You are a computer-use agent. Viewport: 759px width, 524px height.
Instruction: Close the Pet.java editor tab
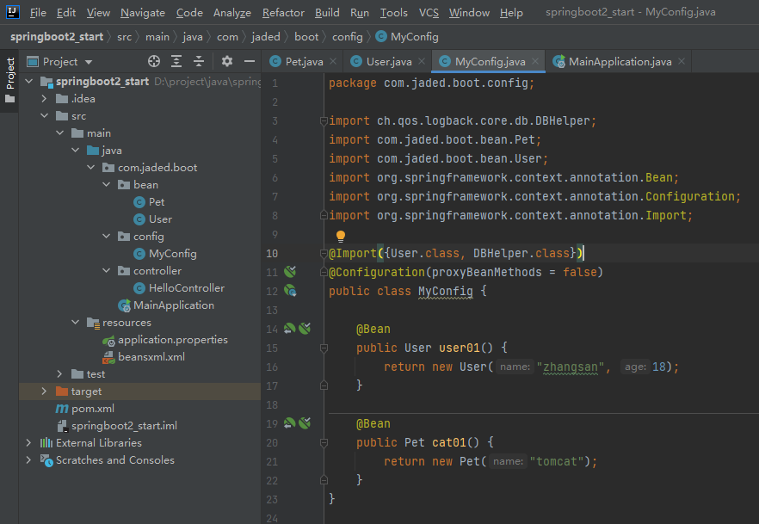[x=335, y=62]
